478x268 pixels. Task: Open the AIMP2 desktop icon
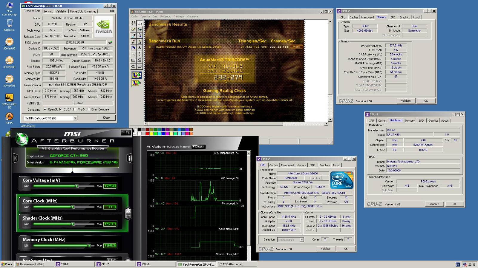pyautogui.click(x=9, y=118)
